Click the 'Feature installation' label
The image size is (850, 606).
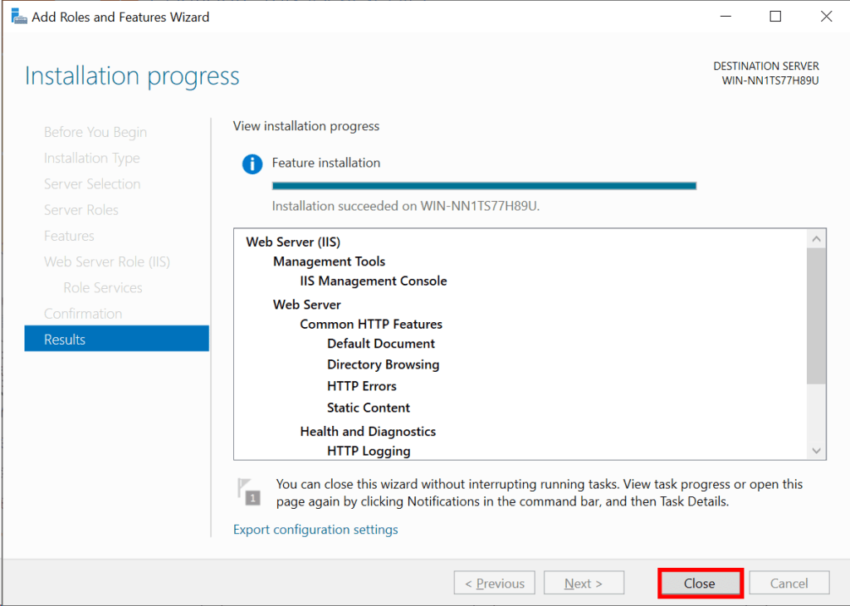326,163
